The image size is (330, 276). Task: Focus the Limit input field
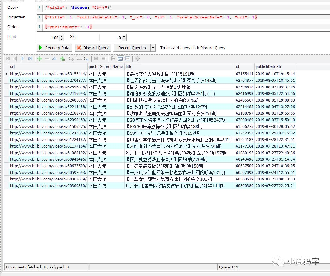[x=48, y=38]
